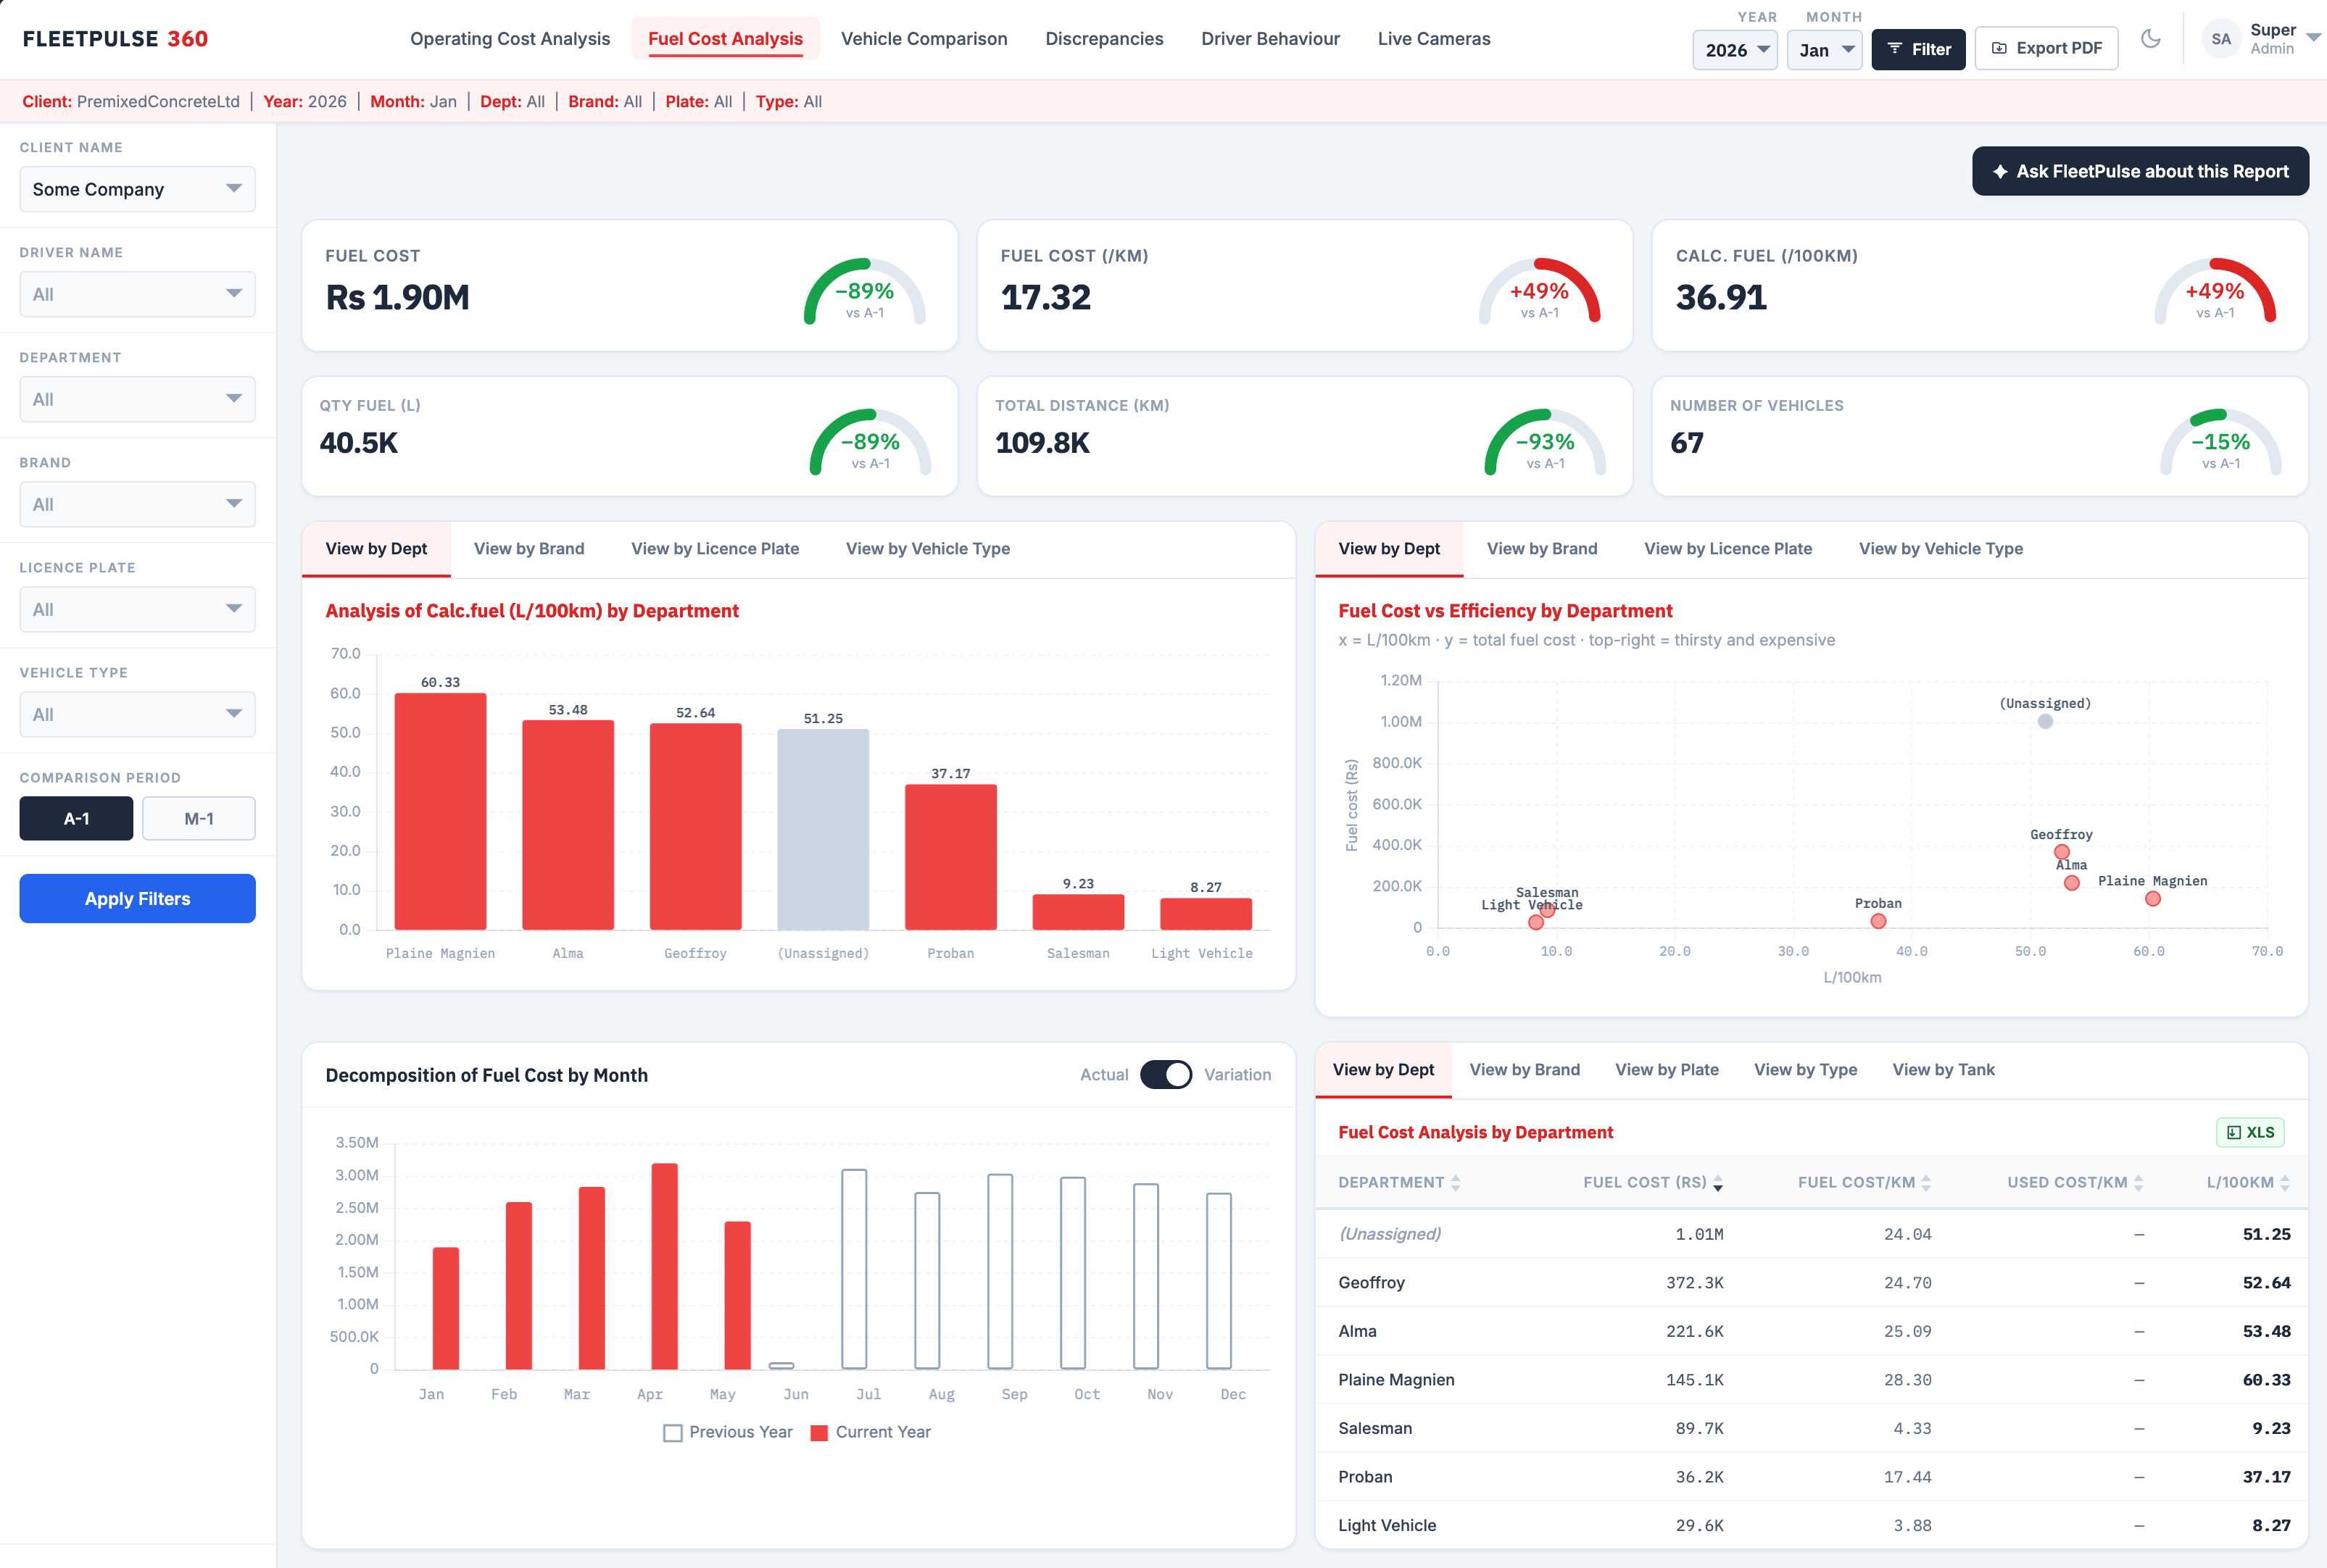Select View by Plate table tab

pyautogui.click(x=1666, y=1070)
